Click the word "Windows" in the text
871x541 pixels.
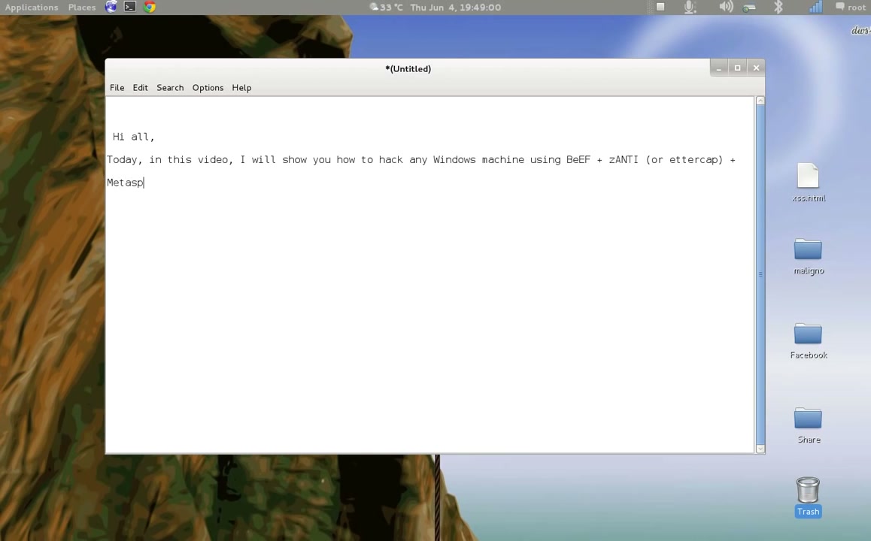click(454, 160)
